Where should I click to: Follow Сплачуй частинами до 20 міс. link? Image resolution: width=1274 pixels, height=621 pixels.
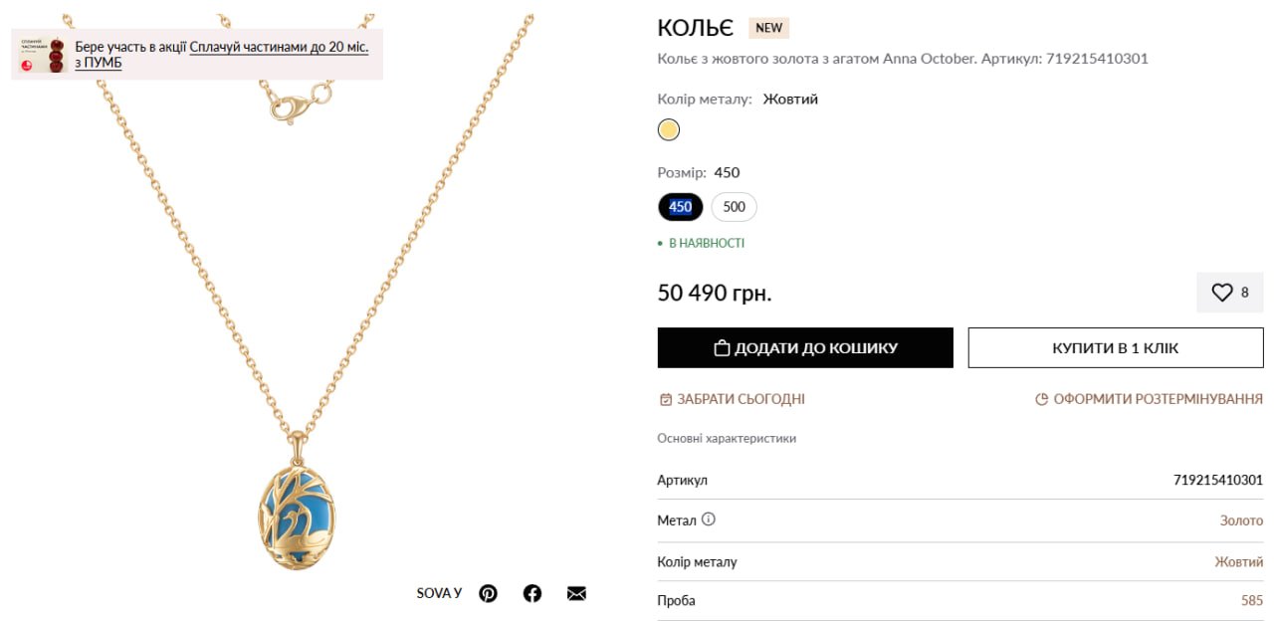pyautogui.click(x=279, y=47)
